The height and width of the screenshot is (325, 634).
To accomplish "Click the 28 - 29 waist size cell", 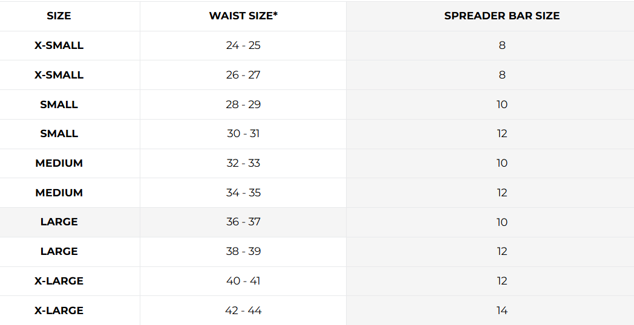I will pos(243,105).
